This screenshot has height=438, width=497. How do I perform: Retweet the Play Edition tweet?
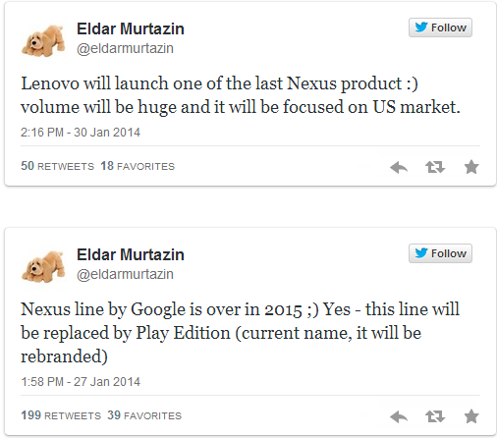click(435, 416)
